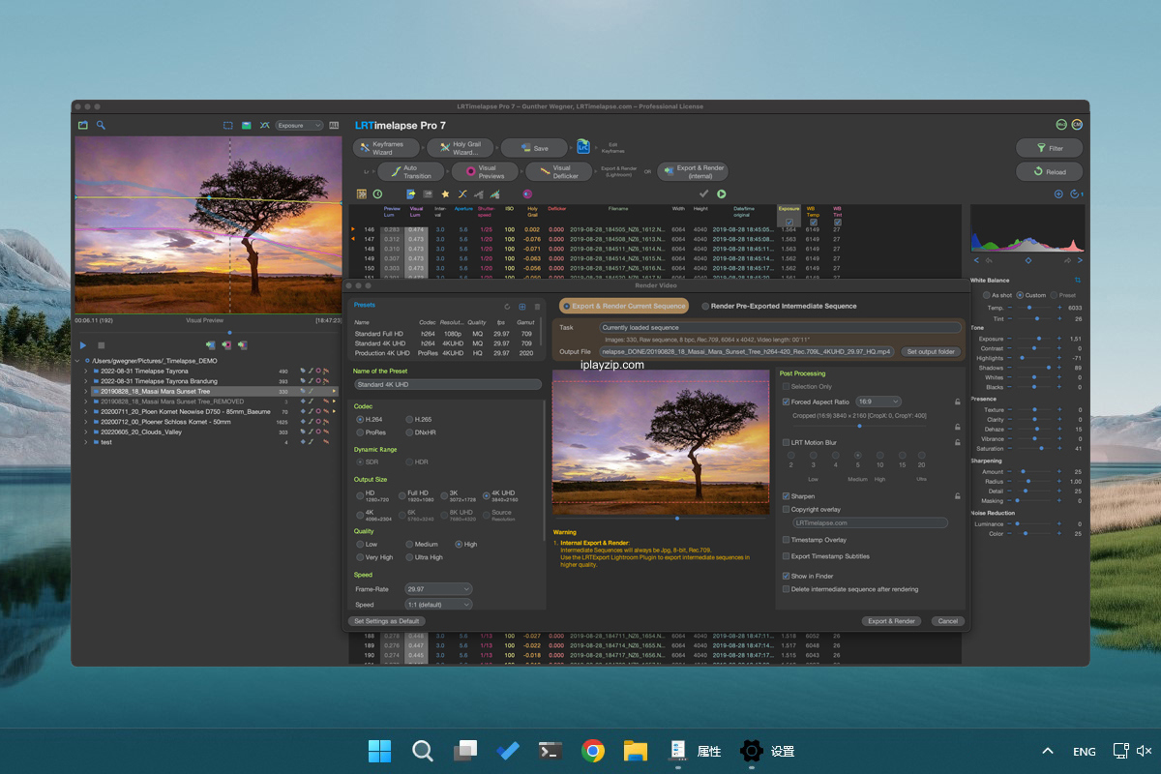Toggle Forced Aspect Ratio checkbox
Viewport: 1161px width, 774px height.
(786, 402)
